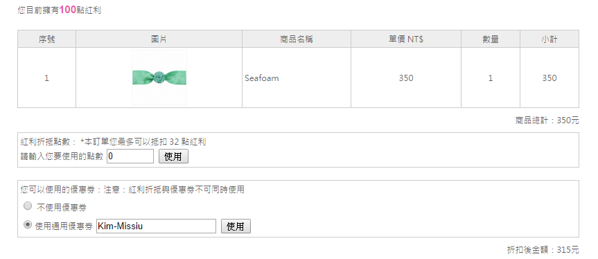The height and width of the screenshot is (259, 598).
Task: Click the 紅利折抵點數 notice text
Action: click(113, 142)
